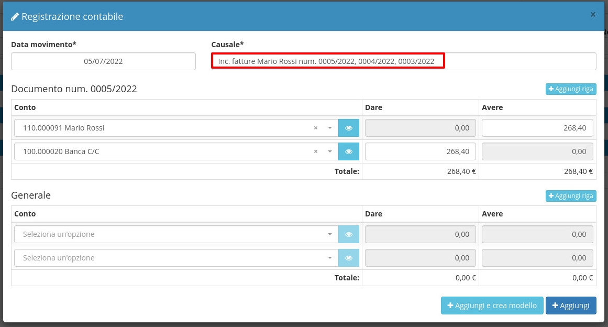View the Banca C/C account with eye icon
Screen dimensions: 608x327
(349, 151)
